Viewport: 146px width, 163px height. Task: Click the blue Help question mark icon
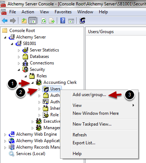[x=63, y=21]
